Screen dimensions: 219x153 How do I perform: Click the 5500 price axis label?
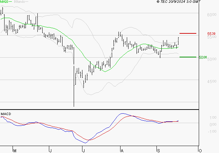(x=212, y=37)
